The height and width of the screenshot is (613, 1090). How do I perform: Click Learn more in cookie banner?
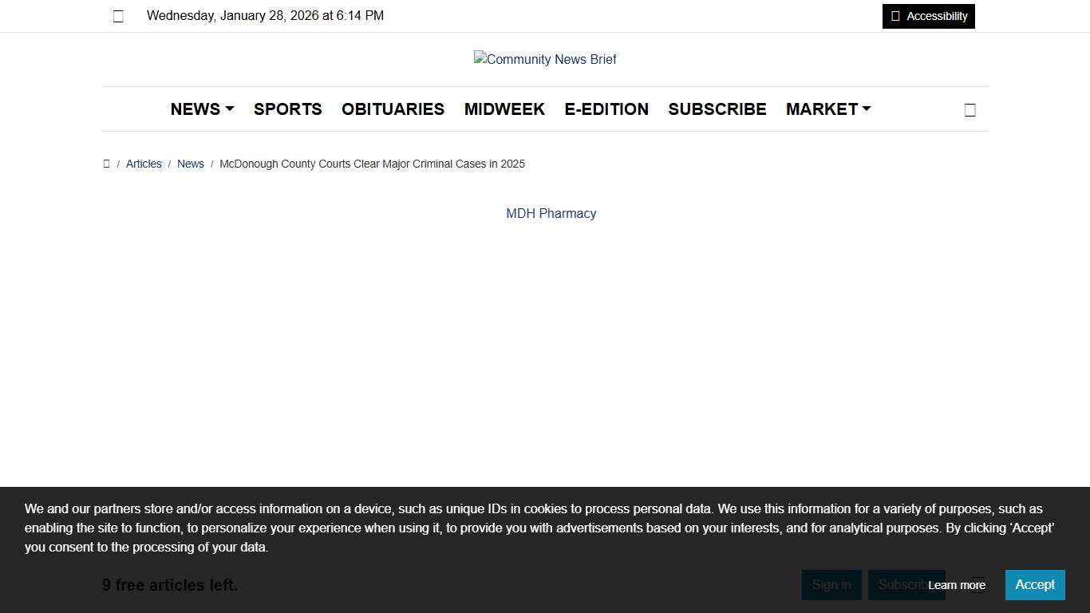956,585
